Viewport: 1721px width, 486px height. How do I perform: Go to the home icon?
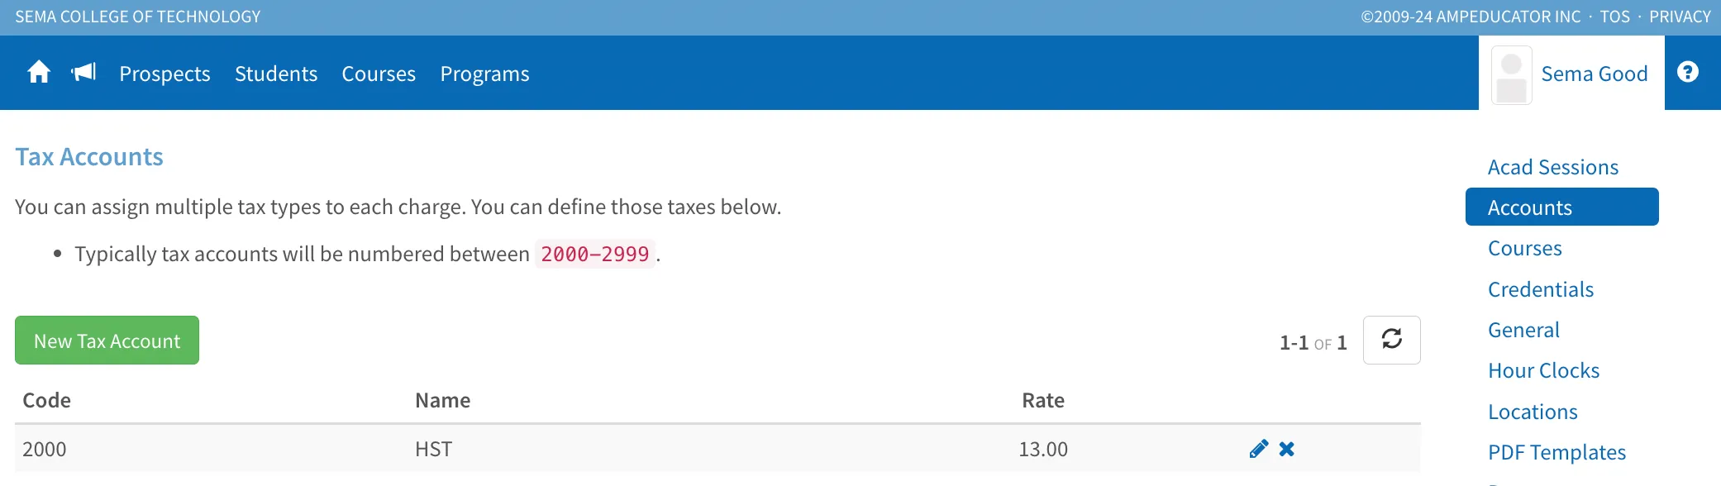click(x=39, y=73)
